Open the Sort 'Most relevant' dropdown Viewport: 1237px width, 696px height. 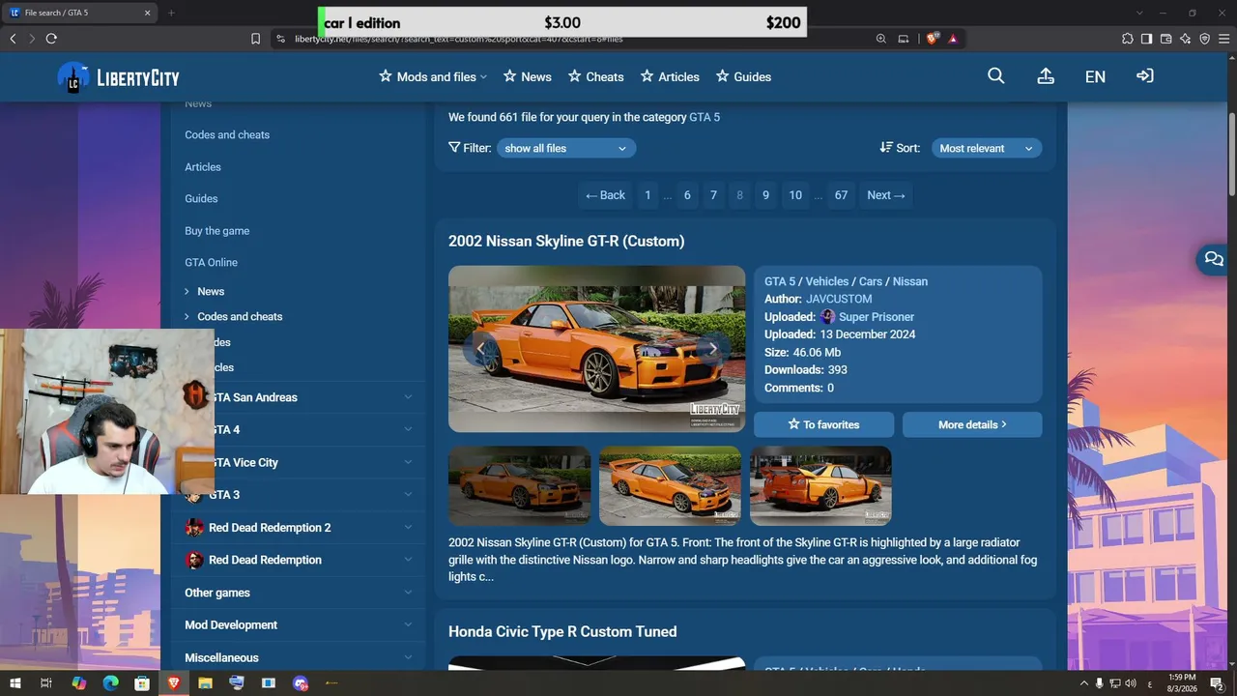coord(986,148)
